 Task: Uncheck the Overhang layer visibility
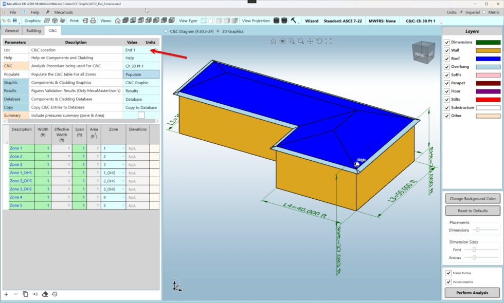pyautogui.click(x=447, y=66)
